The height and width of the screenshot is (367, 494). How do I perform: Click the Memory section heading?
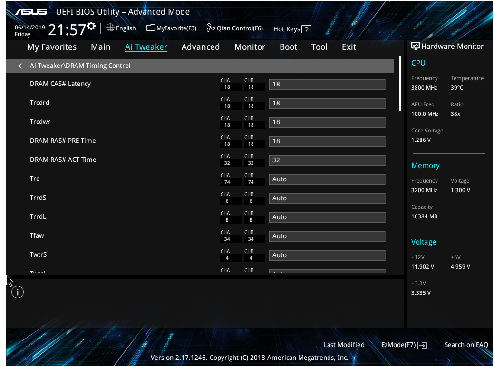pyautogui.click(x=426, y=166)
